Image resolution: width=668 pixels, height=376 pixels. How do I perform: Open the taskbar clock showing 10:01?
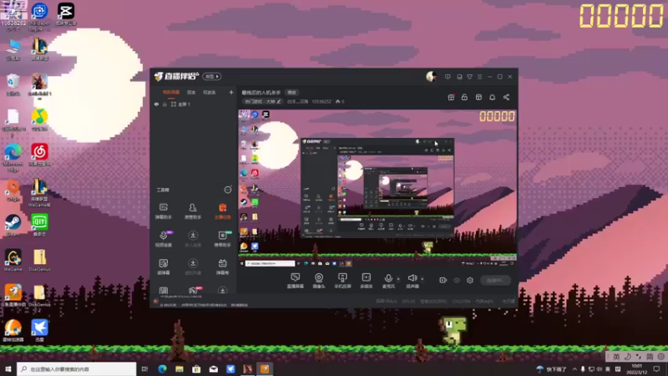[636, 368]
